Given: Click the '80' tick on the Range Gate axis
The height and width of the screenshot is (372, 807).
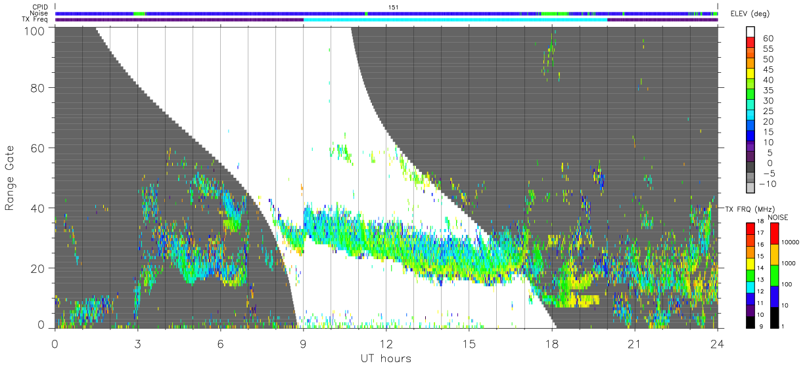Looking at the screenshot, I should coord(39,87).
